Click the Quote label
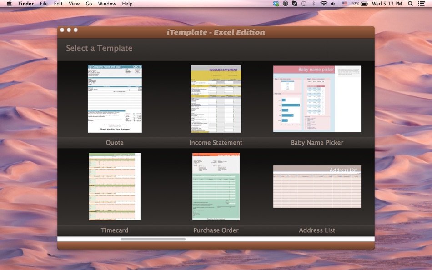Viewport: 432px width, 270px height. (115, 143)
